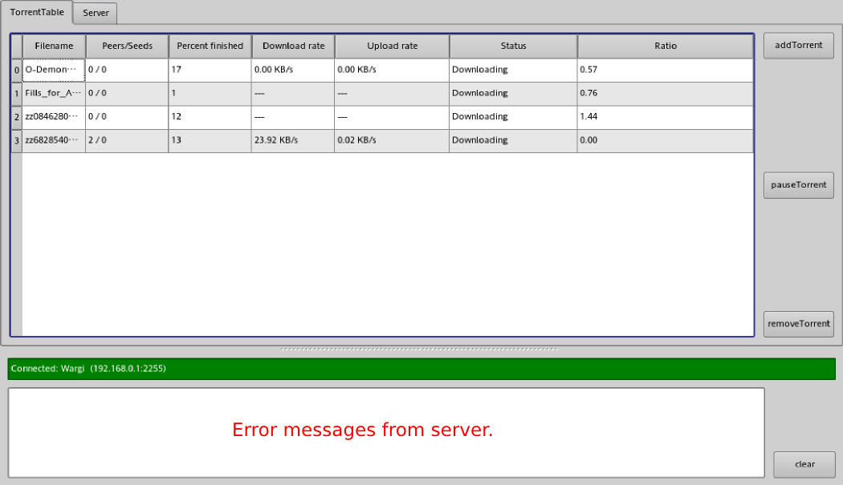The width and height of the screenshot is (843, 485).
Task: Click the zz6828540 torrent filename
Action: click(x=54, y=140)
